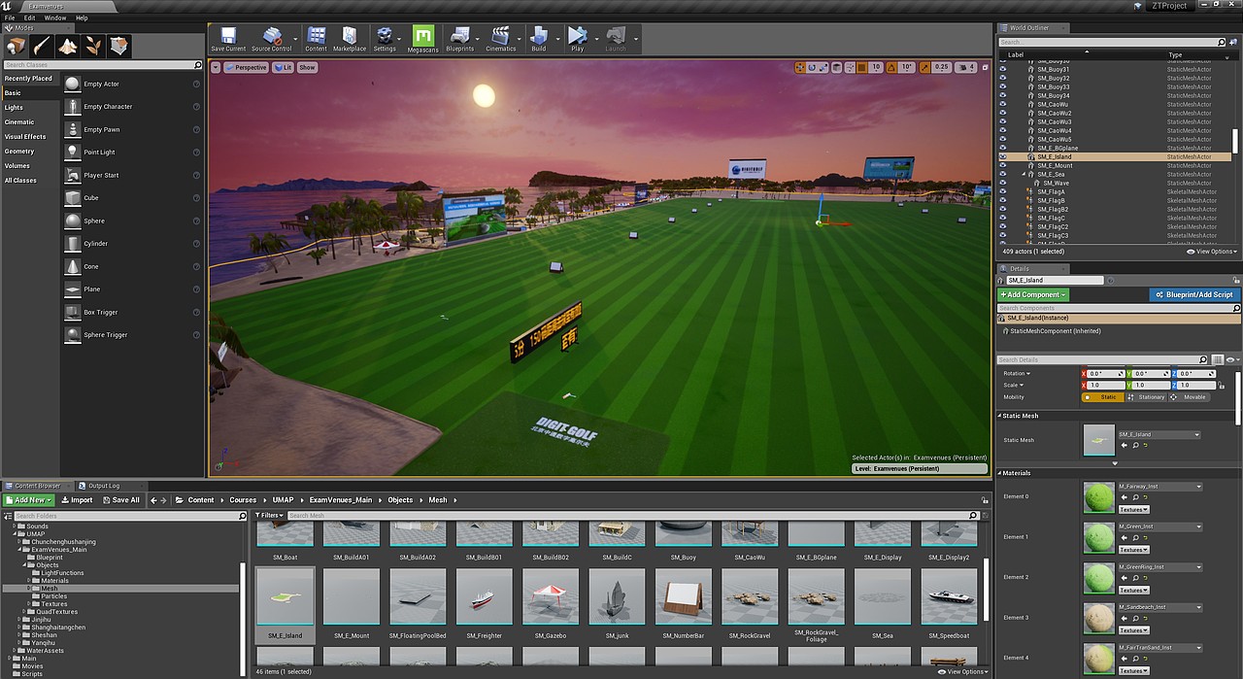Click the Add Component button
The width and height of the screenshot is (1243, 679).
click(1032, 294)
